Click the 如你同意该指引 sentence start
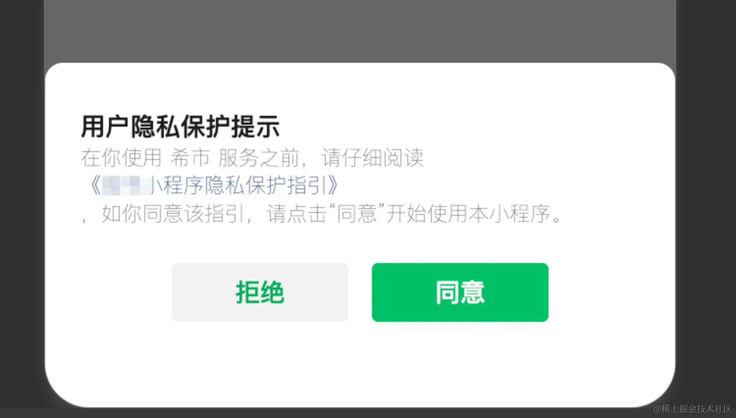Viewport: 736px width, 418px height. tap(173, 214)
